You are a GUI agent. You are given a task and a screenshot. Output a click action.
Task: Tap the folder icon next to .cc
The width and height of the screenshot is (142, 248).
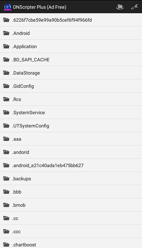[6, 218]
